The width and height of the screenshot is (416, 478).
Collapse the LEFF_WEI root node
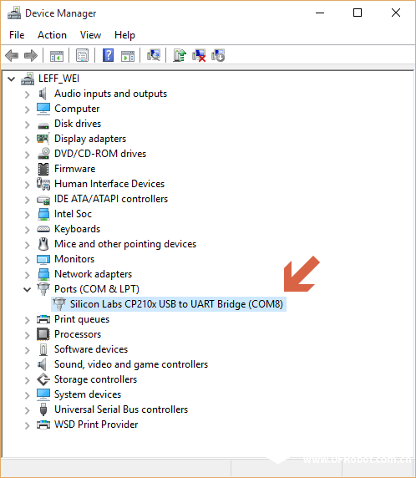[x=11, y=79]
